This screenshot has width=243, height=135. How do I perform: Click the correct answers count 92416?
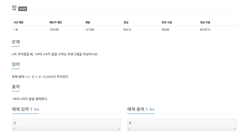(127, 29)
